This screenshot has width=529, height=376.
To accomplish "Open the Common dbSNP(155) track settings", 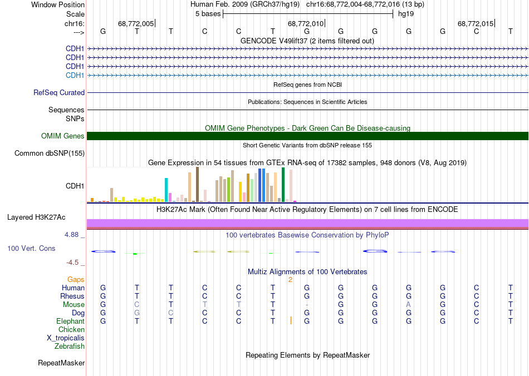I will pos(49,154).
